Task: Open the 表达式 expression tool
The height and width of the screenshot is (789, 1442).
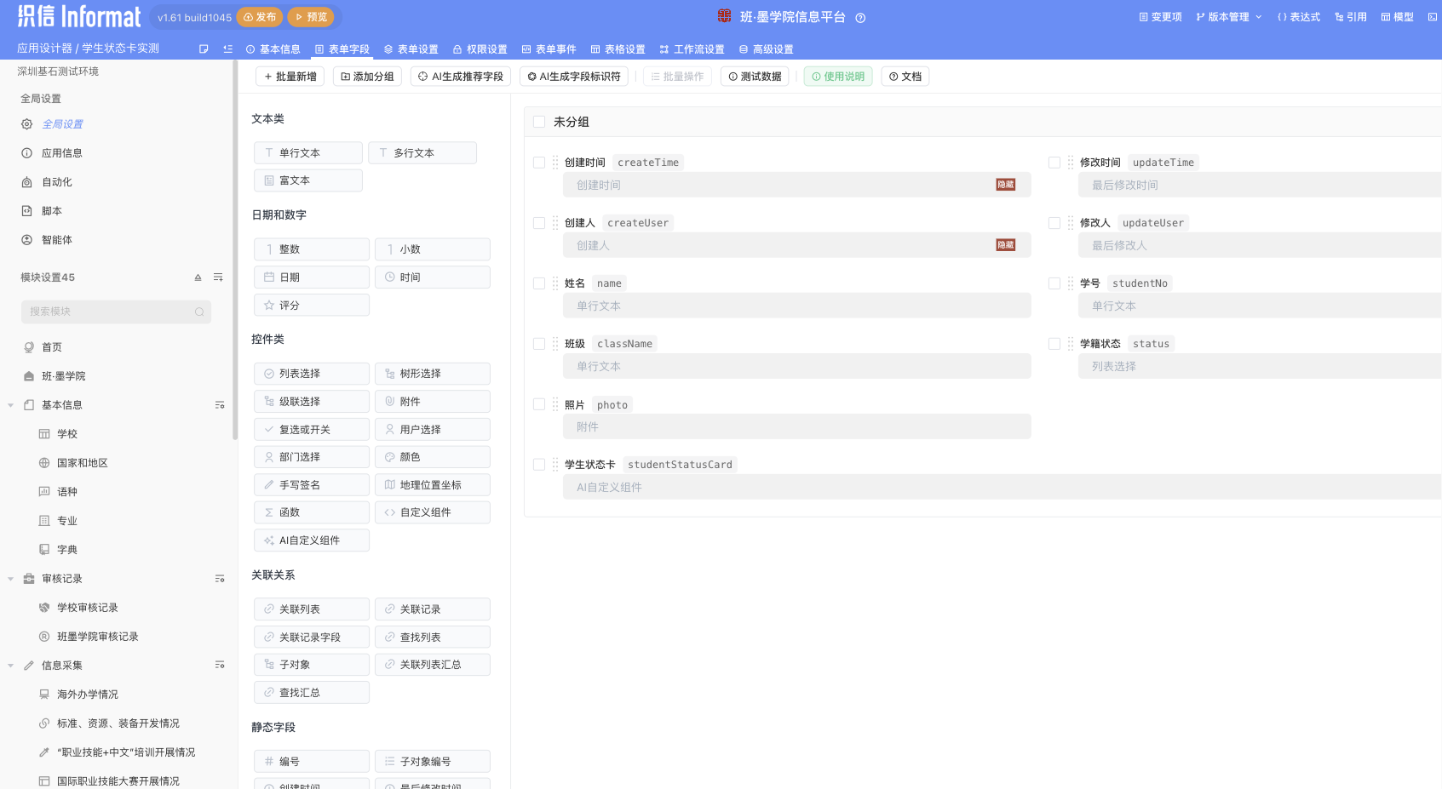Action: click(1298, 17)
